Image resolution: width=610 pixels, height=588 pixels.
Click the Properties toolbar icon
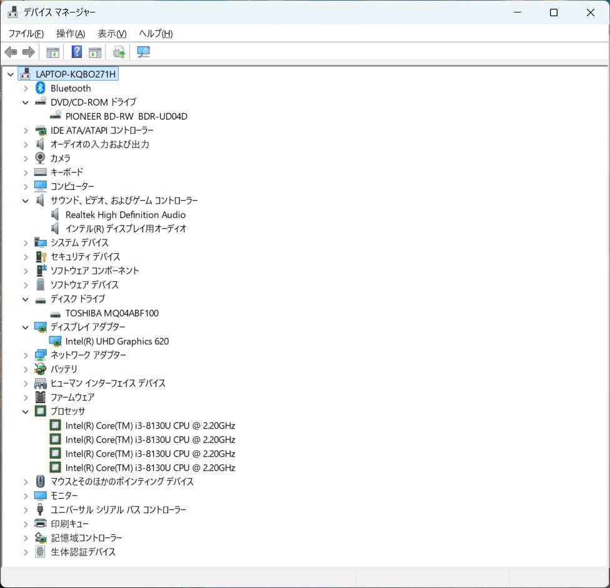(x=52, y=52)
